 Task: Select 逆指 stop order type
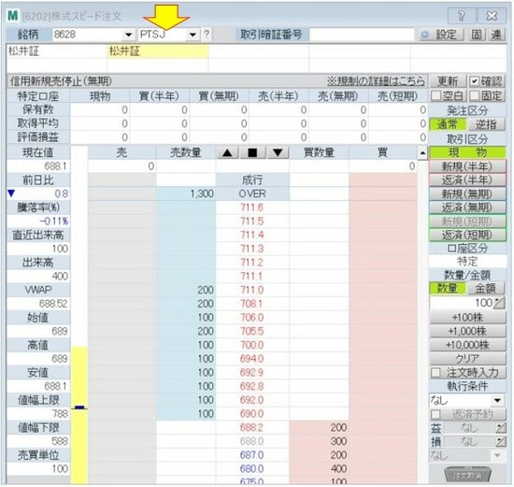pos(486,124)
